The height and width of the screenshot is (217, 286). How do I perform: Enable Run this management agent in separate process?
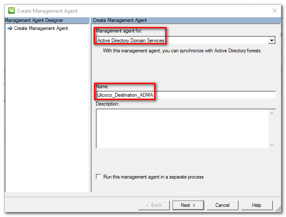coord(98,176)
